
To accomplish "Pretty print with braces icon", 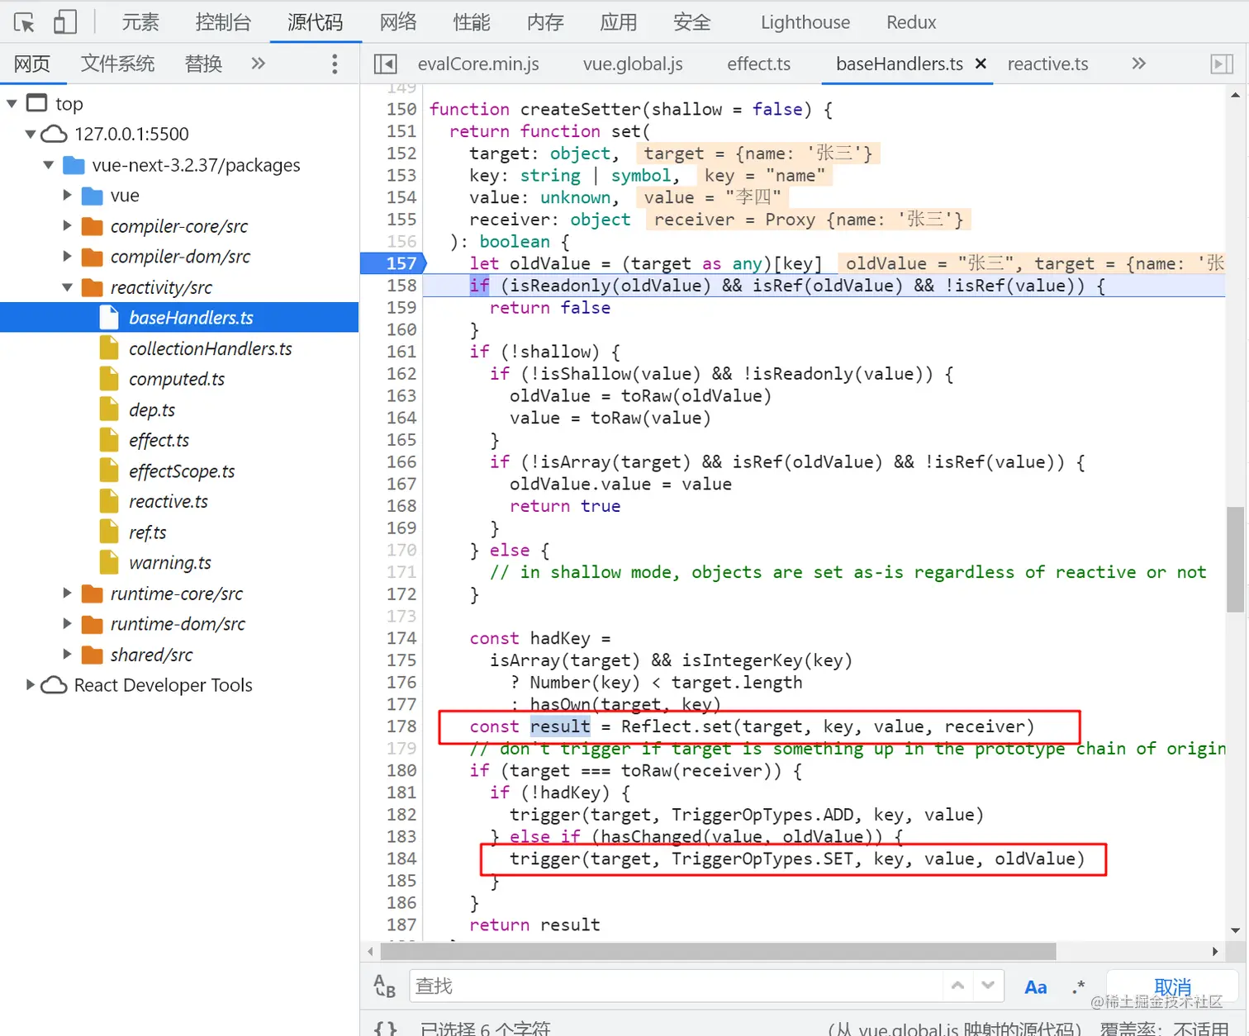I will 386,1029.
